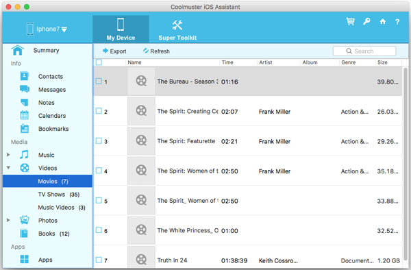Screen dimensions: 411x270
Task: Click the Bookmarks icon
Action: tap(25, 128)
